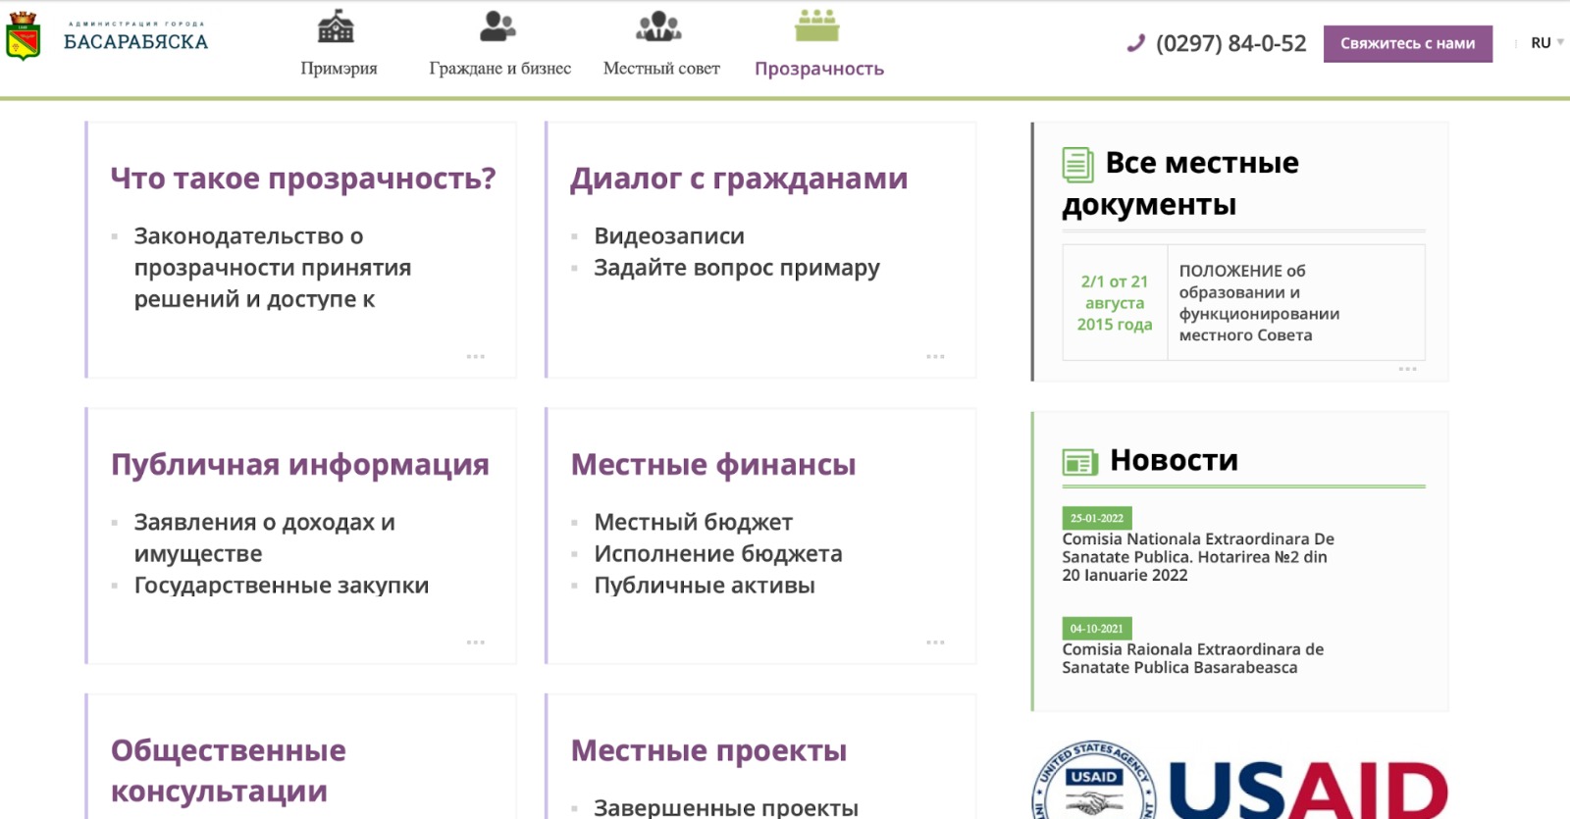
Task: Open the news item dated 25-01-2022
Action: coord(1197,556)
